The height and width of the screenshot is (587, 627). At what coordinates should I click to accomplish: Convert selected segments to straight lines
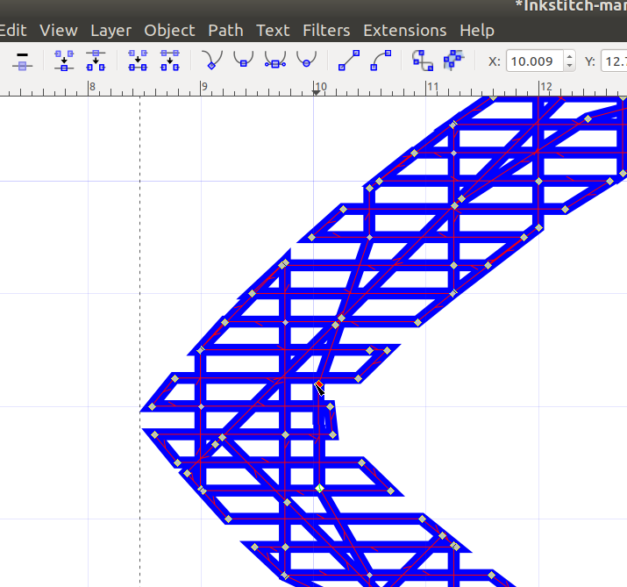[349, 60]
